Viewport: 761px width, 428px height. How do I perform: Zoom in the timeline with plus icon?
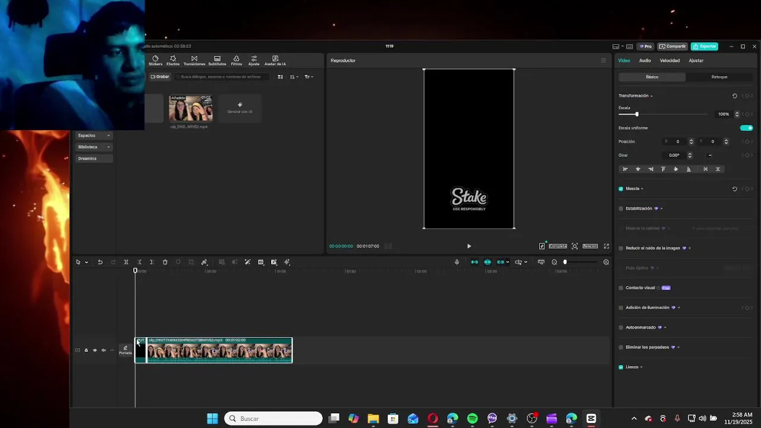coord(606,262)
